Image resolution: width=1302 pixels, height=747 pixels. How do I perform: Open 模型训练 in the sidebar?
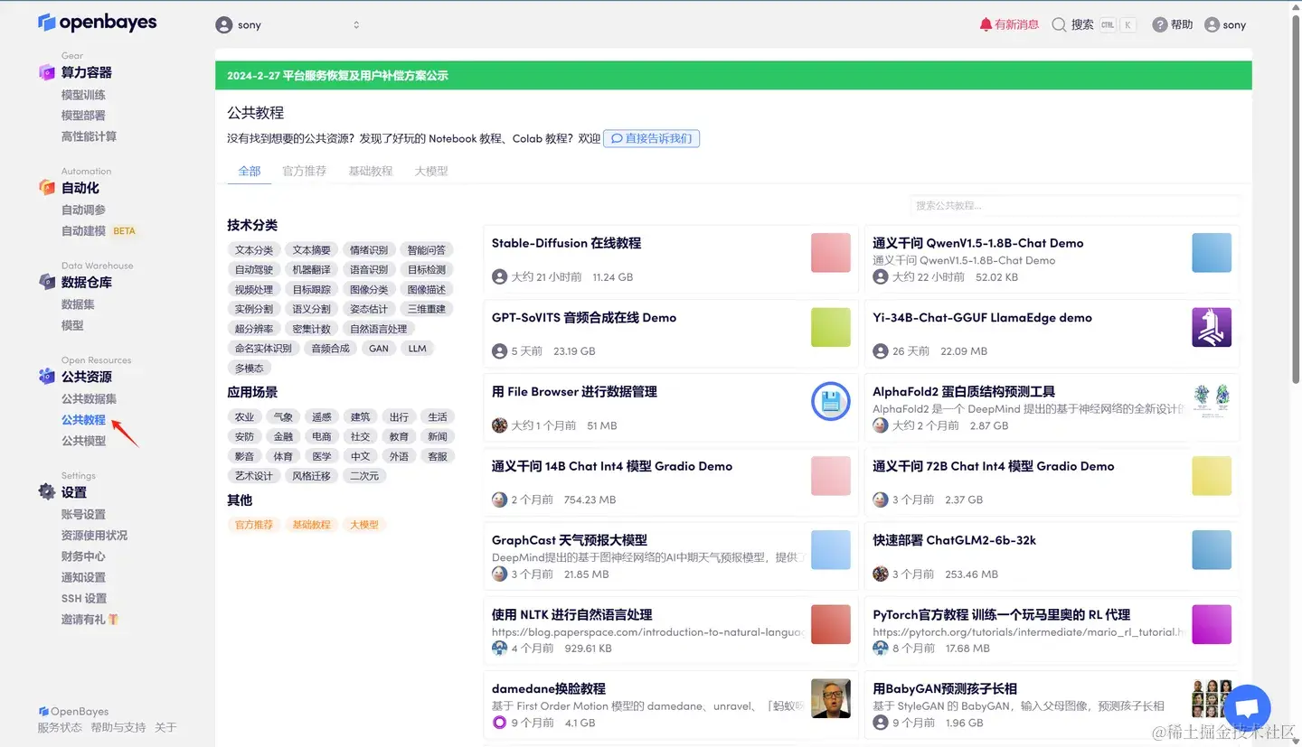click(83, 95)
